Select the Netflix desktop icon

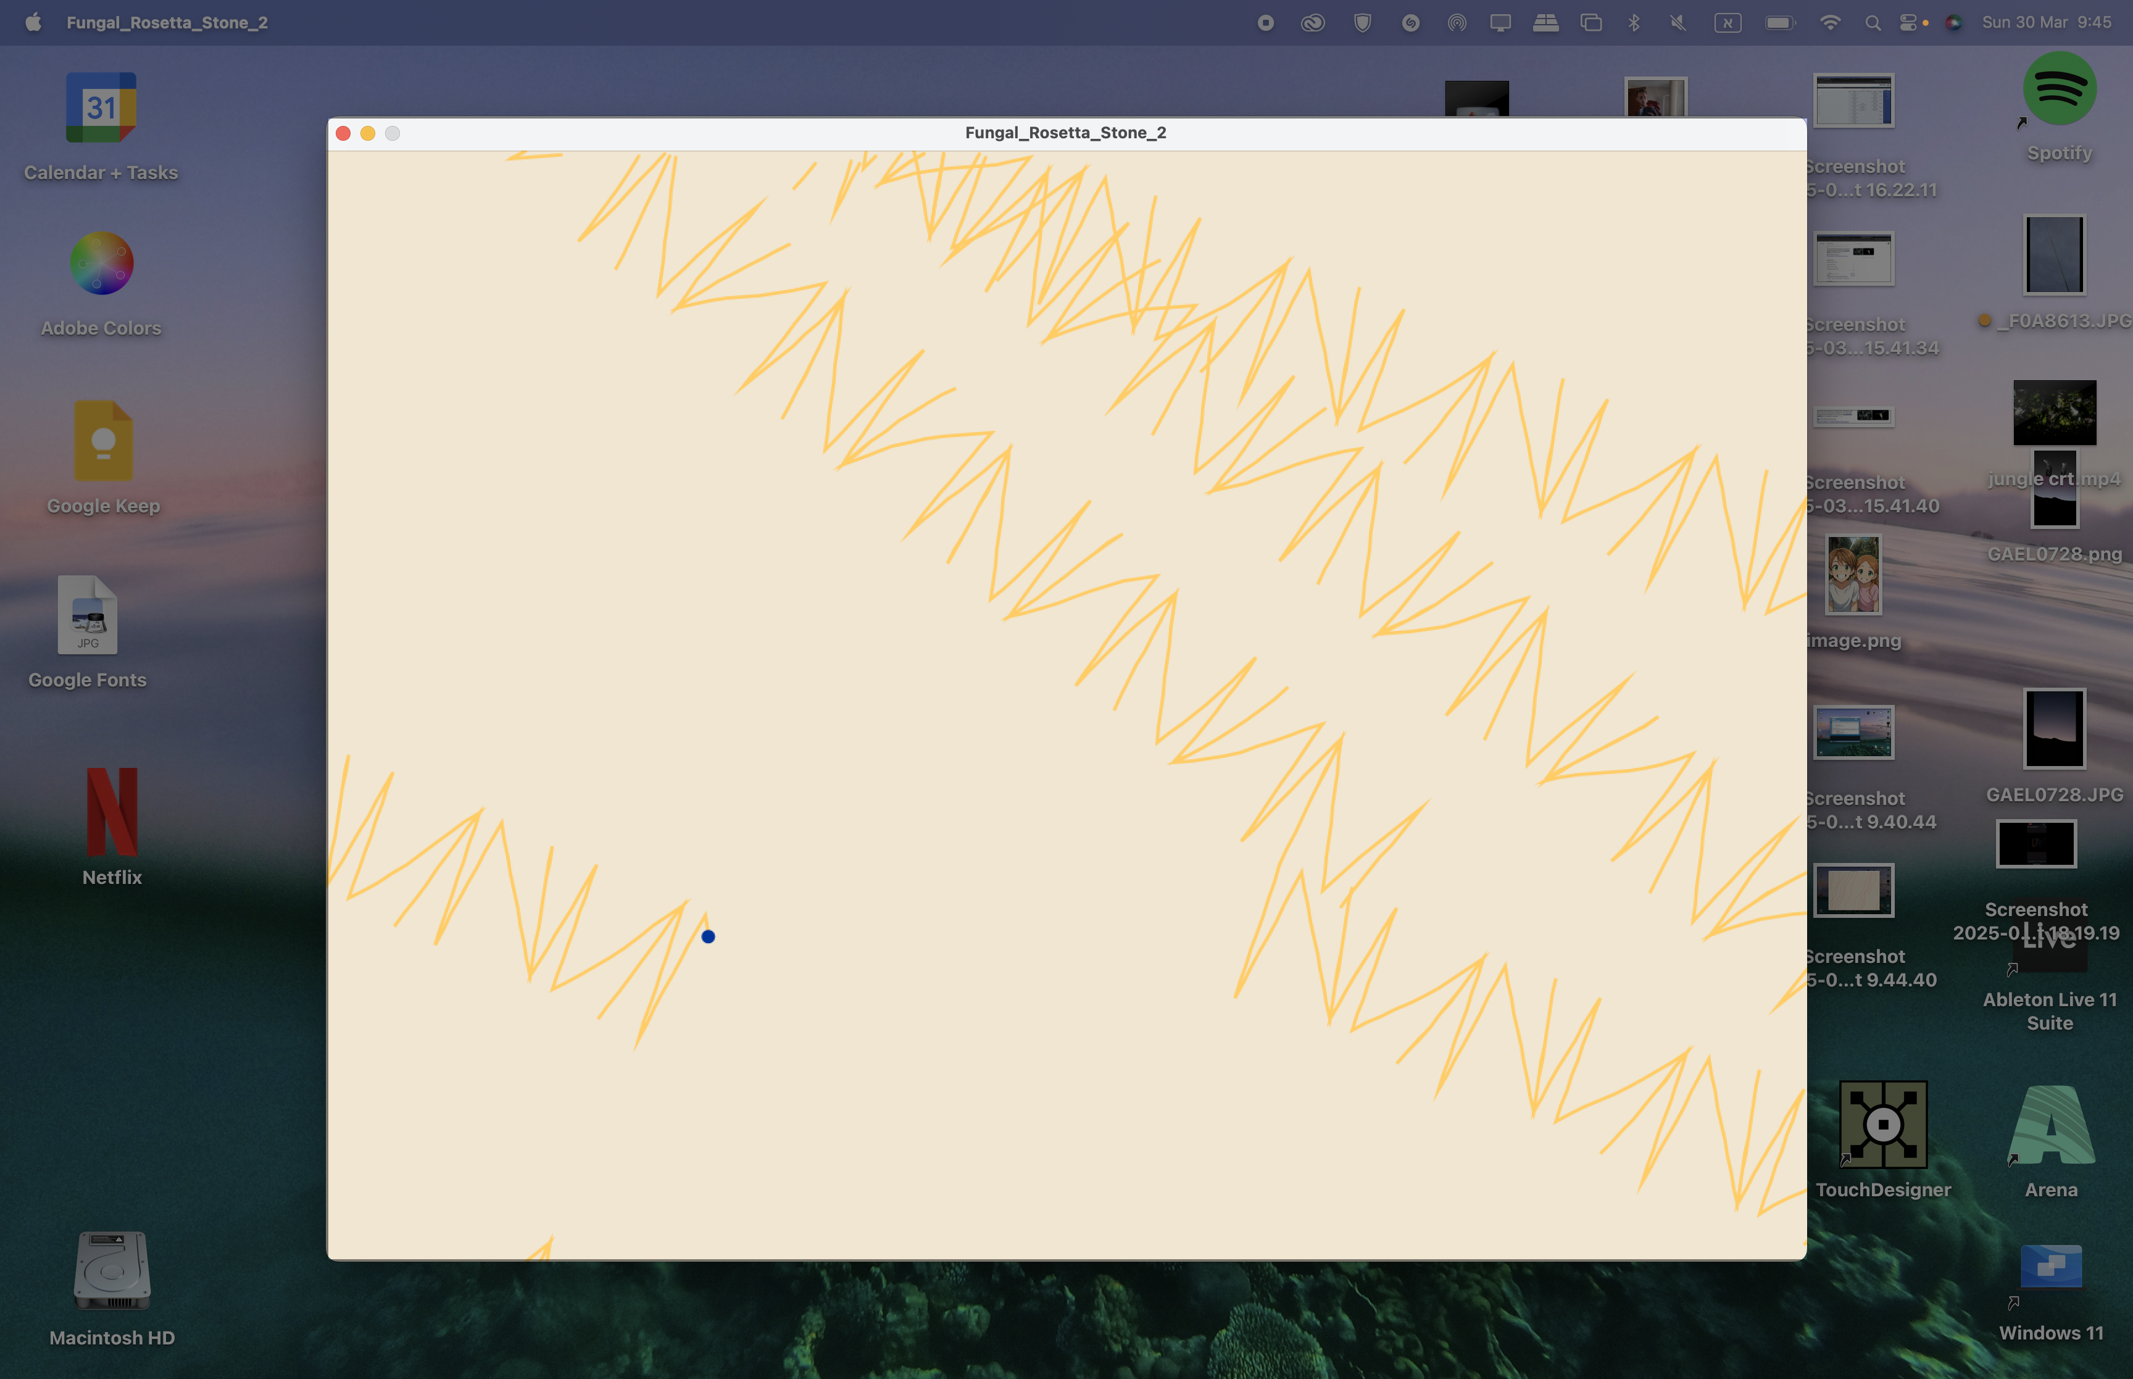click(x=112, y=811)
